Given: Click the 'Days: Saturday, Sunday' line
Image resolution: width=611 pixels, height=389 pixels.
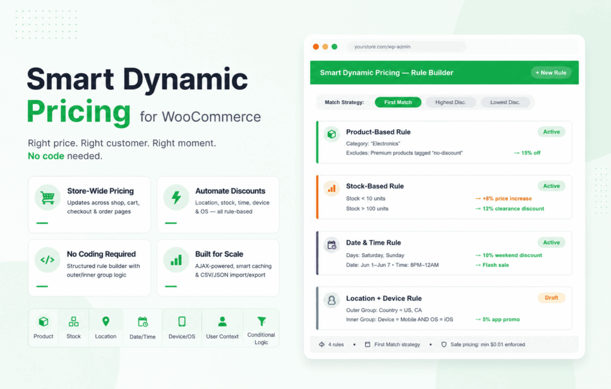Looking at the screenshot, I should tap(375, 255).
